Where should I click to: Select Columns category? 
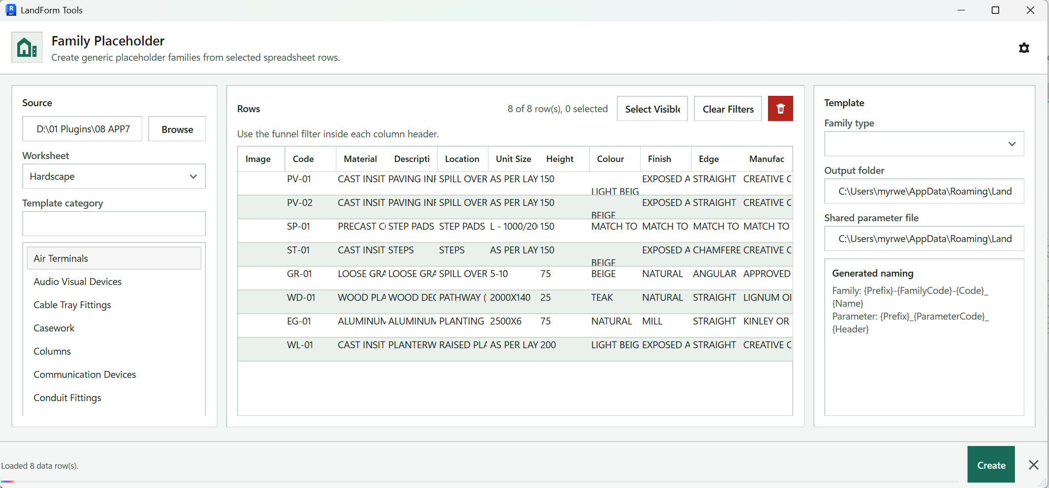click(x=114, y=351)
